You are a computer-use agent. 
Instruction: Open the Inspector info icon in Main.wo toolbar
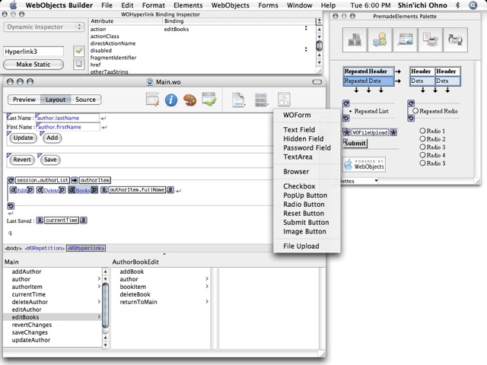tap(171, 100)
